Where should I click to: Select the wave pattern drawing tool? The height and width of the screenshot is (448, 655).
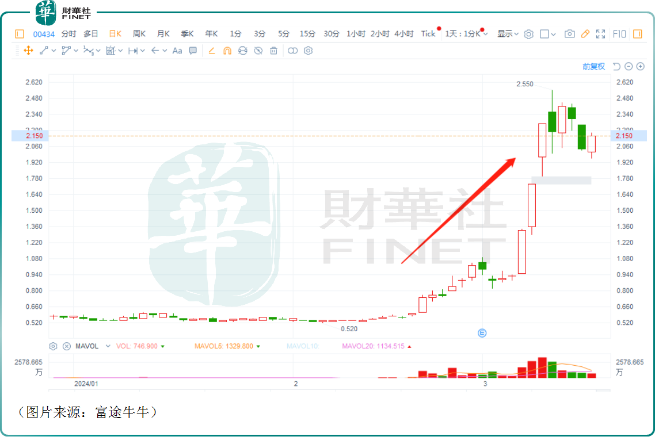click(x=88, y=51)
